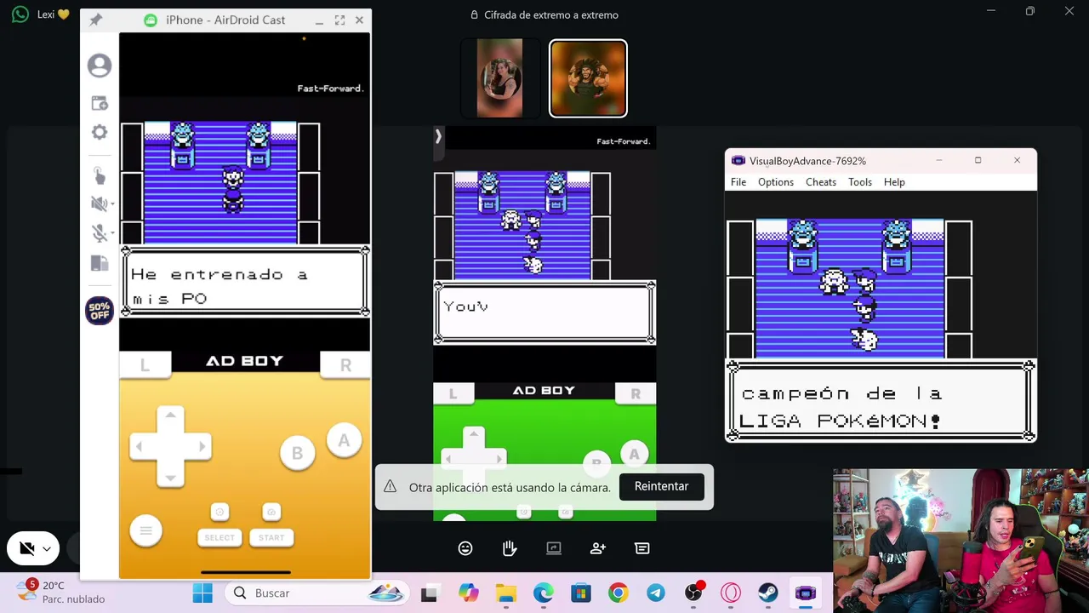This screenshot has width=1089, height=613.
Task: Toggle AirDroid Cast microphone mute
Action: (99, 233)
